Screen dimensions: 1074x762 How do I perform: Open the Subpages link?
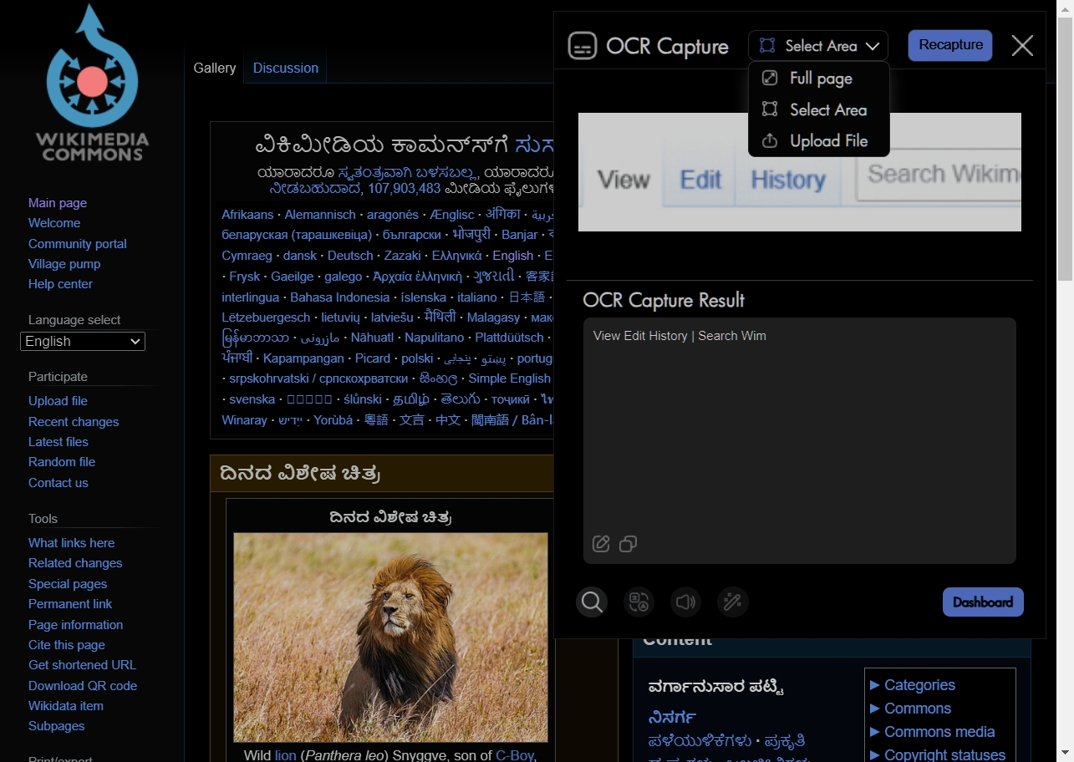point(57,726)
